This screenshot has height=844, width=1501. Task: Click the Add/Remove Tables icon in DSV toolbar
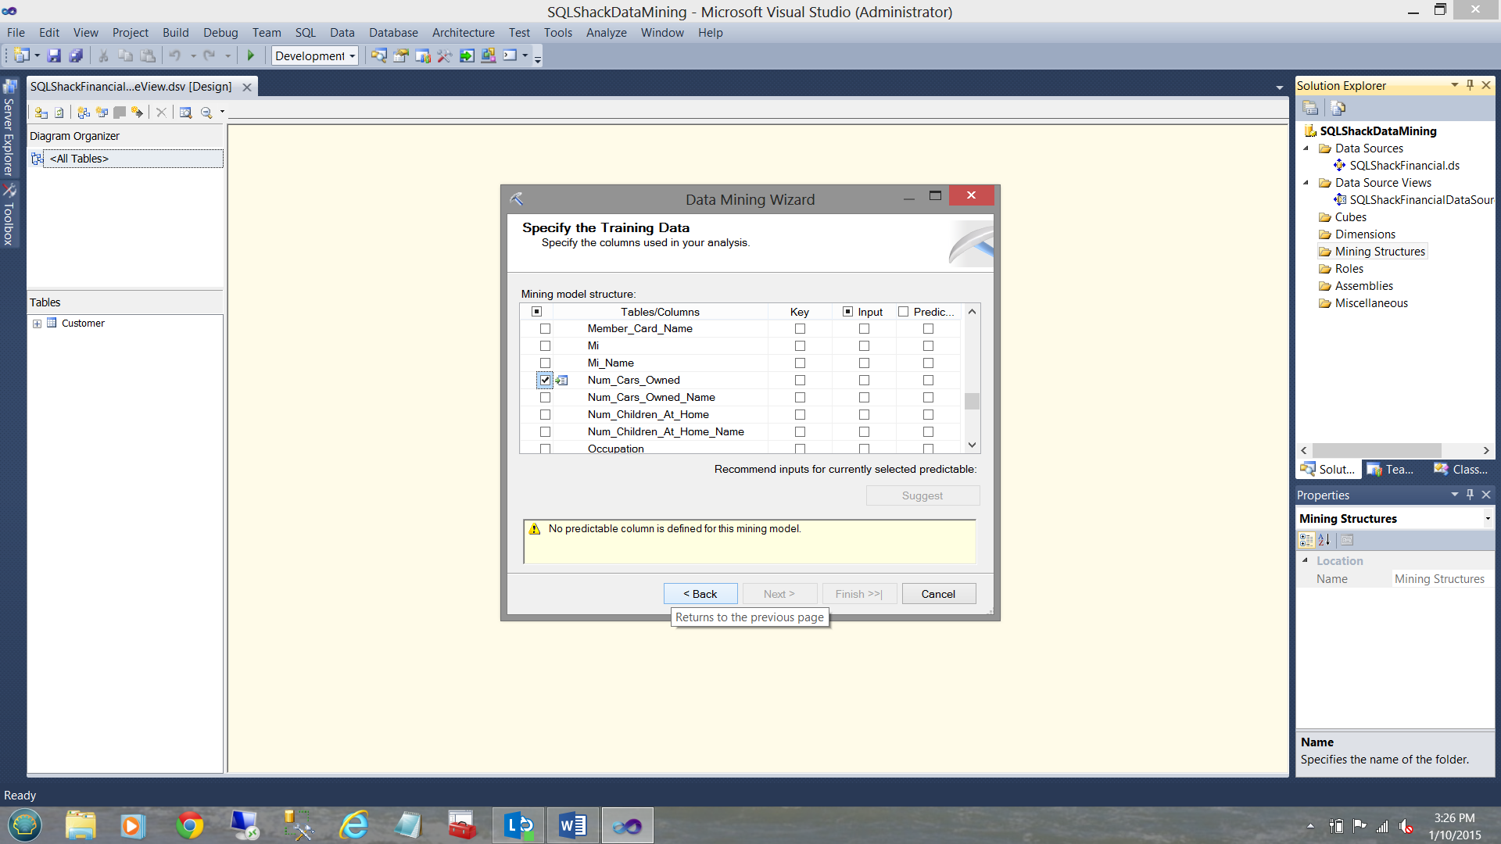point(41,113)
